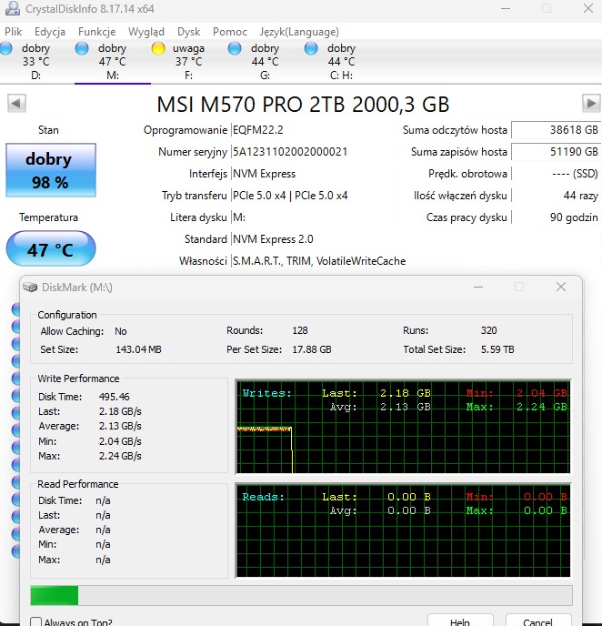Open the Funkcje menu
Screen dimensions: 602x626
[96, 31]
